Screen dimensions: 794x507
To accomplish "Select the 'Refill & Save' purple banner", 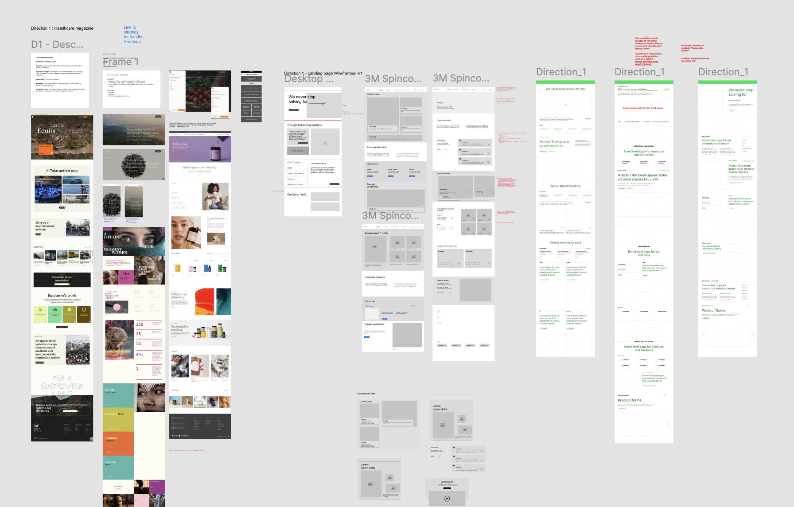I will [x=200, y=149].
